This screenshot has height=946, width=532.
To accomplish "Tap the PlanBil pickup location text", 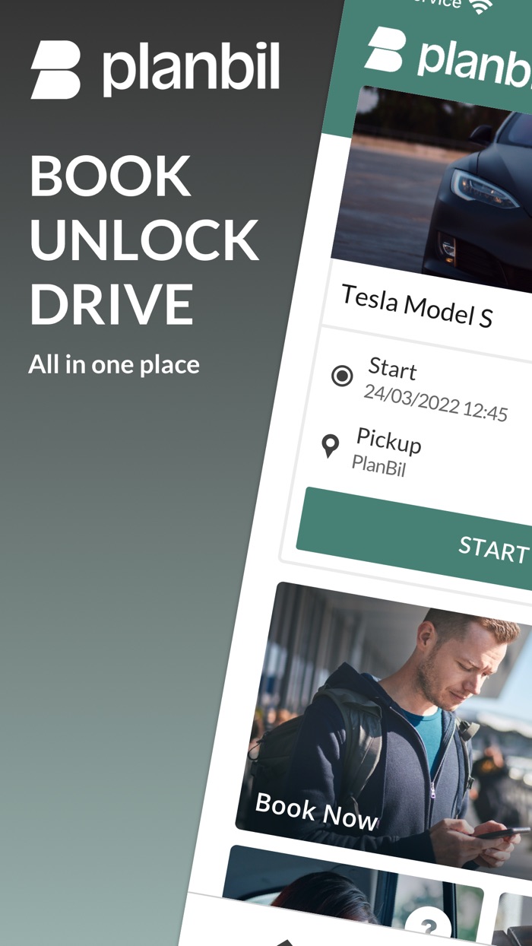I will [378, 465].
